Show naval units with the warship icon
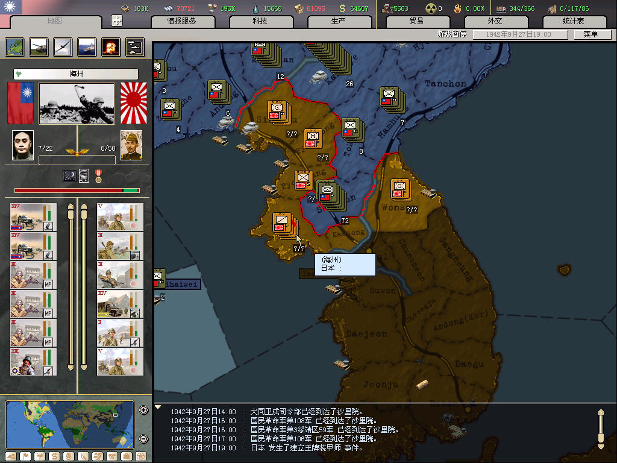Screen dimensions: 617x463 (87, 47)
